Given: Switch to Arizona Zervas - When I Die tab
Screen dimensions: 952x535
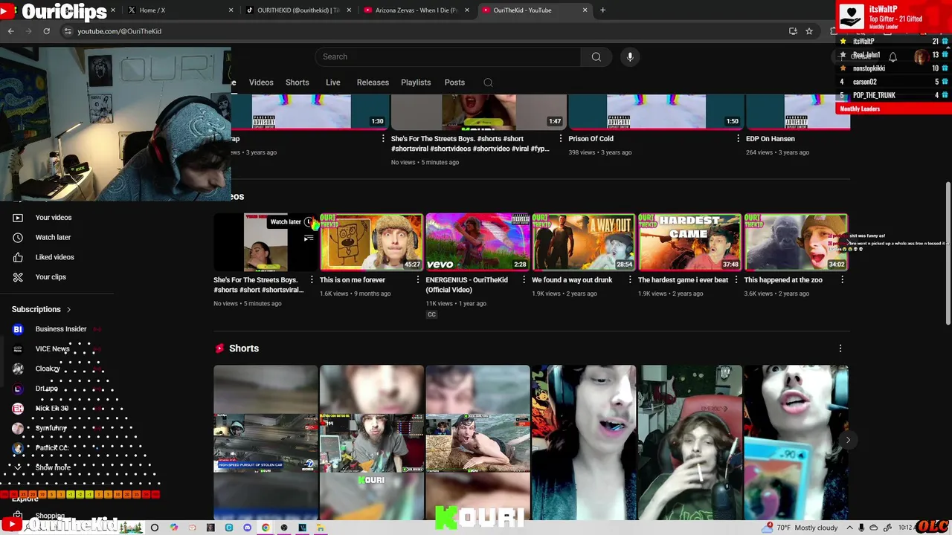Looking at the screenshot, I should [416, 10].
